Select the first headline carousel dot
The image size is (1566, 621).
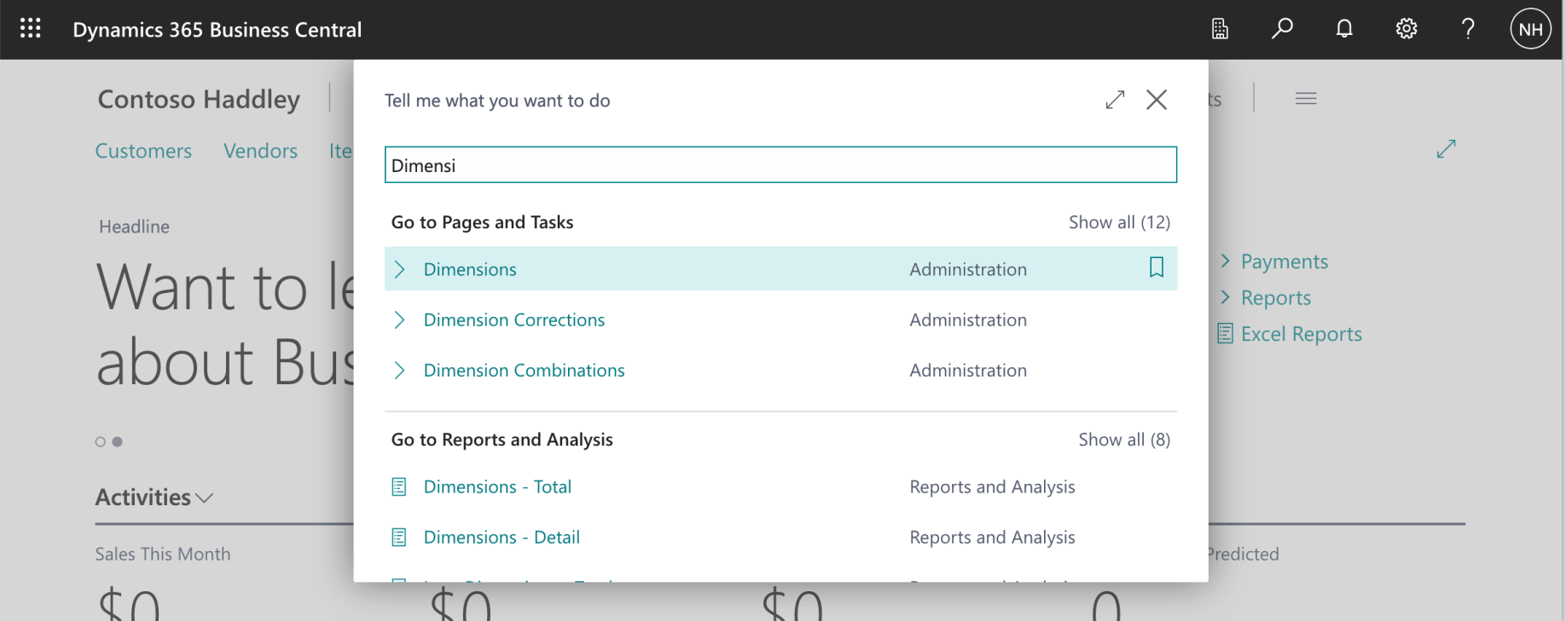[x=101, y=441]
